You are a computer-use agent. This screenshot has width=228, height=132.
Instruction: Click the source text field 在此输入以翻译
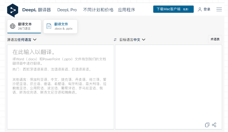point(60,87)
